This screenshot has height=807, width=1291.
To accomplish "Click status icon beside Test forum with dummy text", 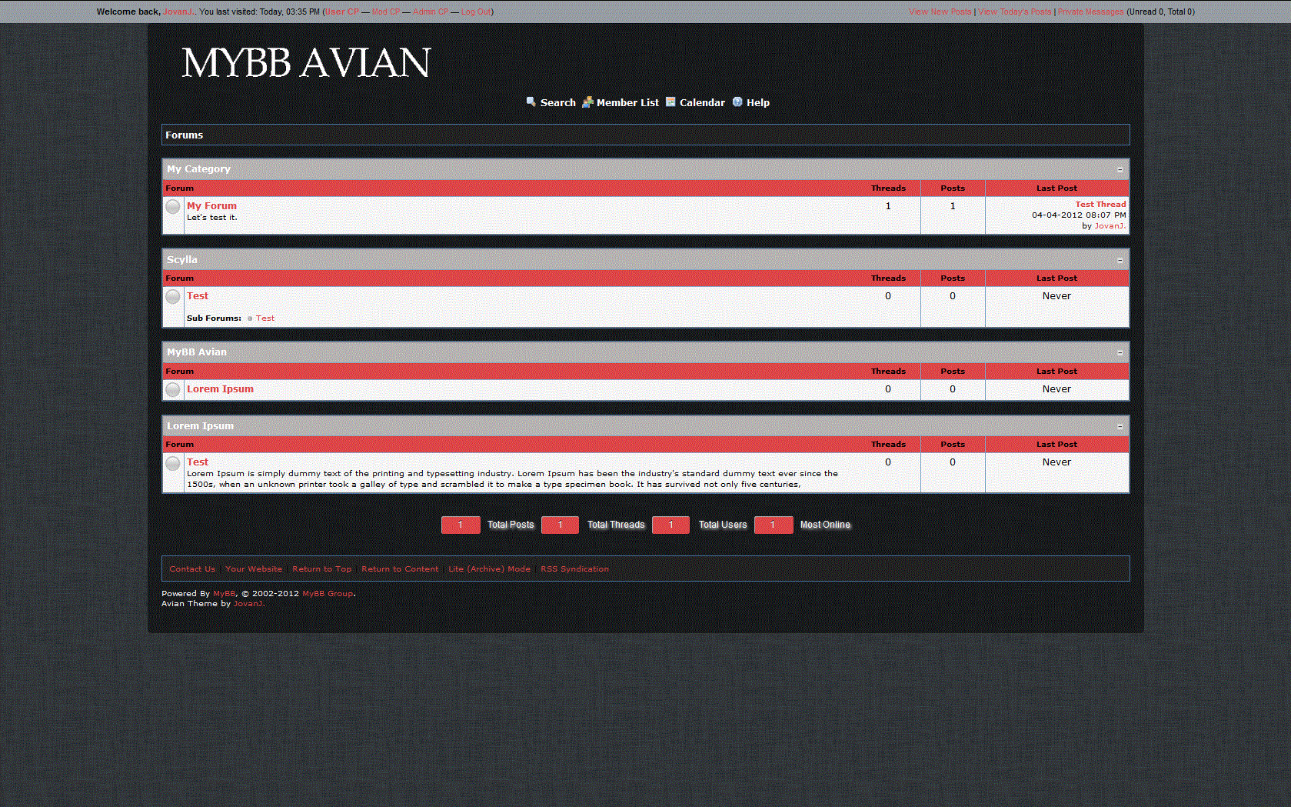I will 173,463.
